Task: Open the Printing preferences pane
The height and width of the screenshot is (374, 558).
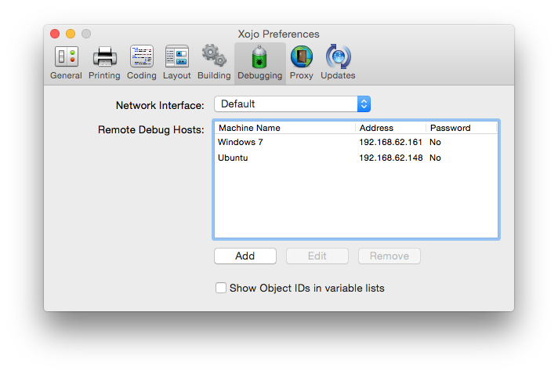Action: tap(104, 63)
